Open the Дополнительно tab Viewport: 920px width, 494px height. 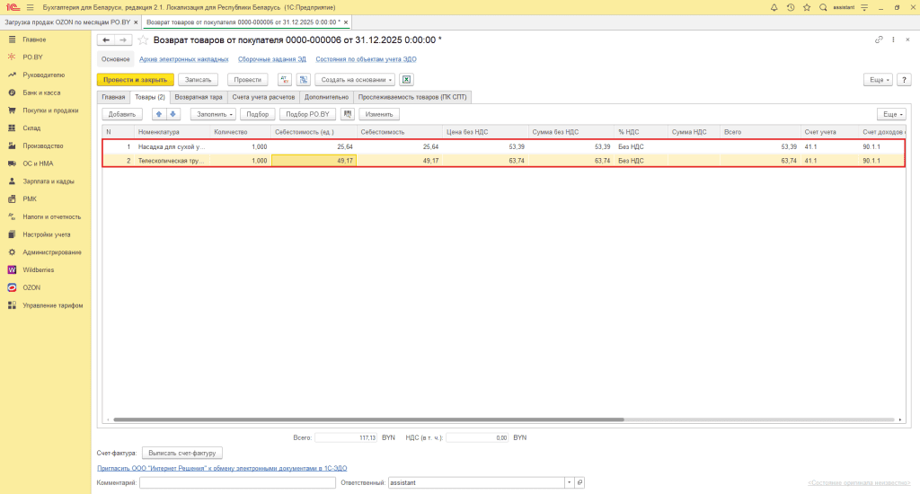(326, 97)
